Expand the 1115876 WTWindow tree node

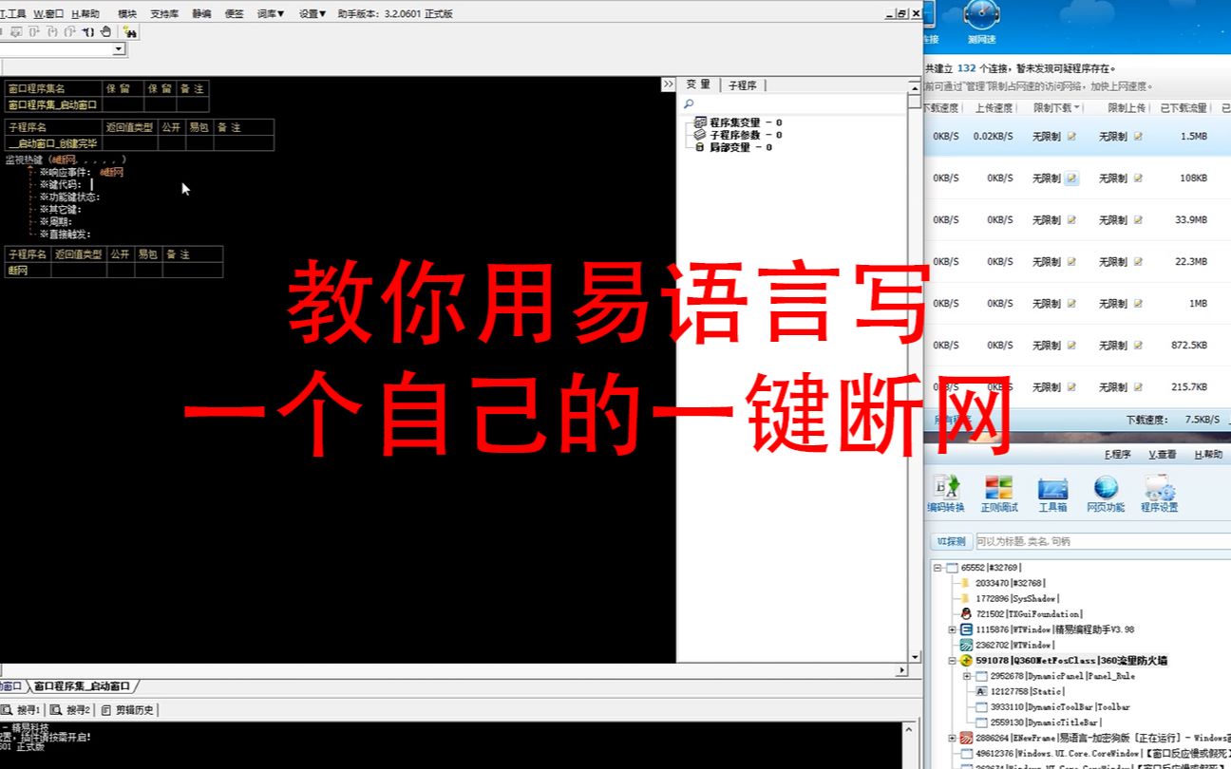(x=953, y=629)
